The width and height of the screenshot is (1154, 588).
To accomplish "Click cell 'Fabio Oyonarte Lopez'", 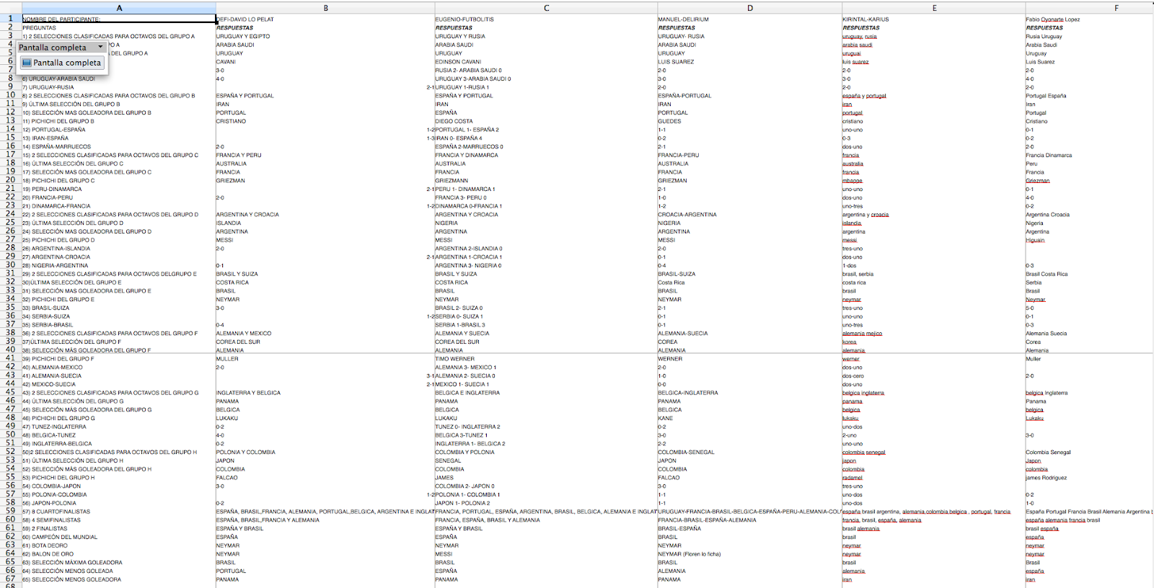I will point(1053,19).
